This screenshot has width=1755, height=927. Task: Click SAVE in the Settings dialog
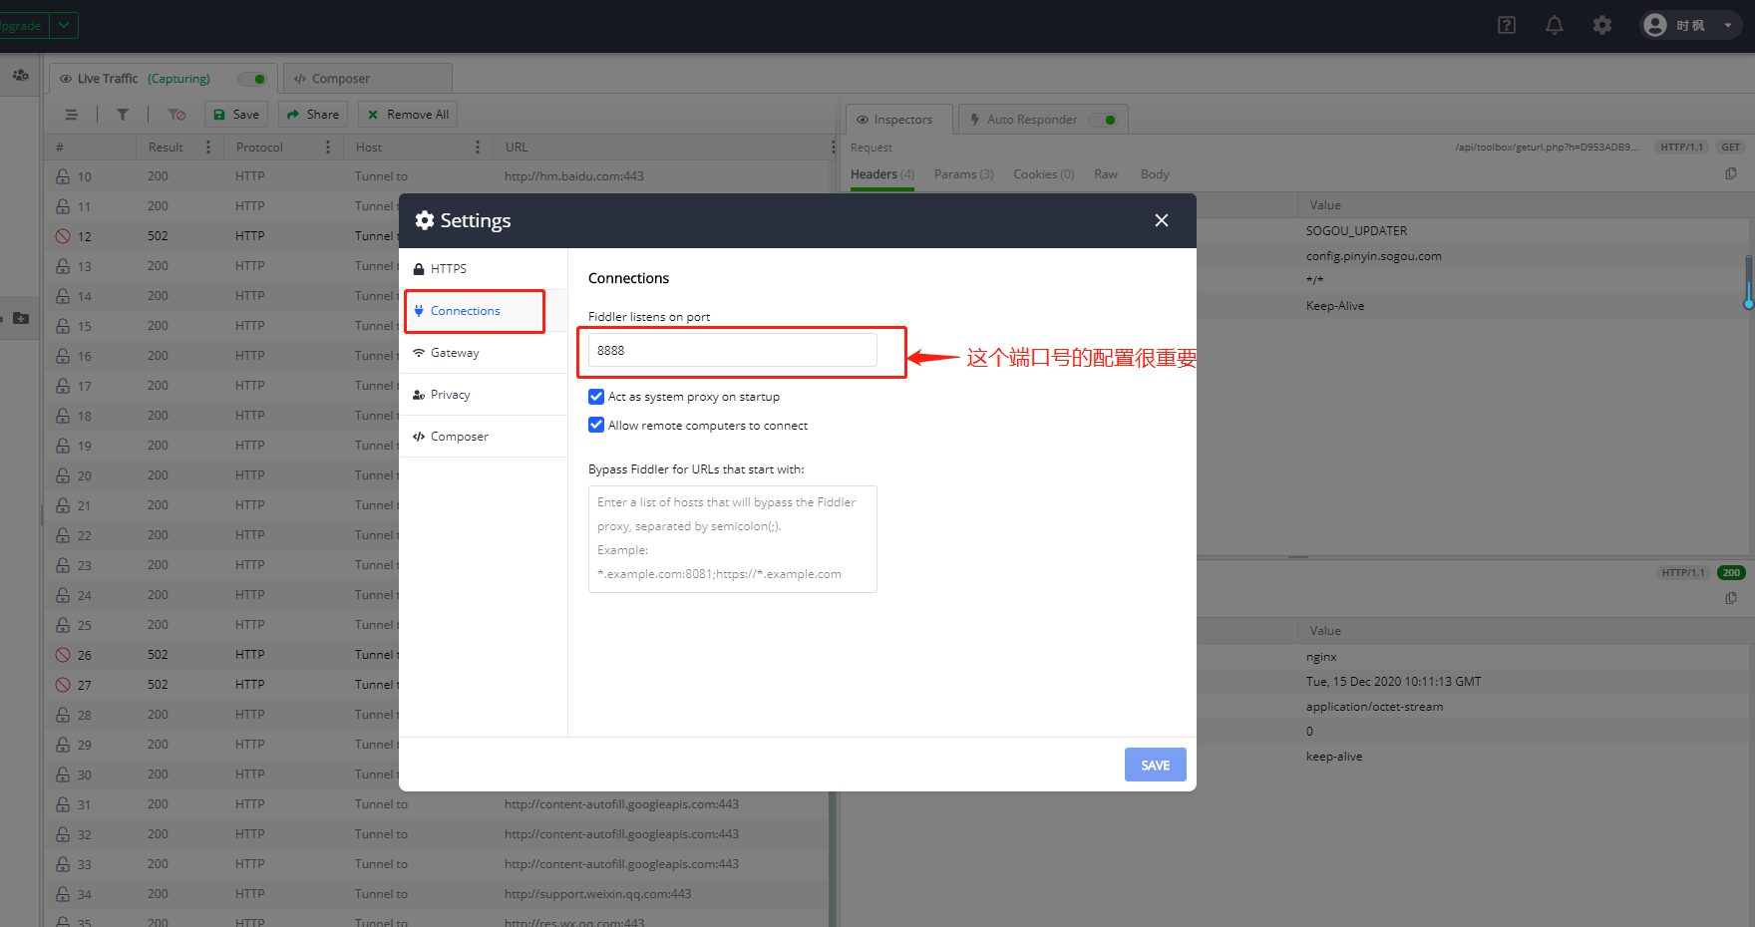pyautogui.click(x=1154, y=765)
